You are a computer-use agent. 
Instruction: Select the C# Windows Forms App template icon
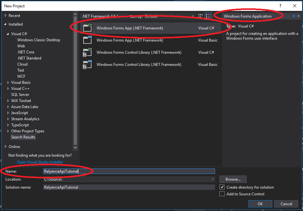[87, 28]
